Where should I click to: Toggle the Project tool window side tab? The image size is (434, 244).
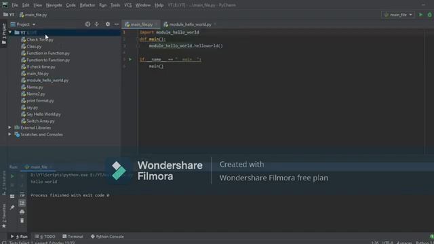point(3,34)
